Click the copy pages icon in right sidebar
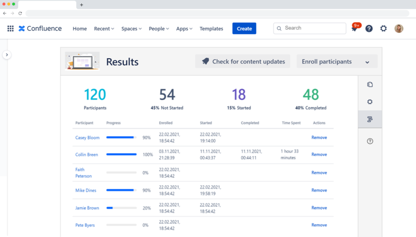416x237 pixels. pos(370,85)
